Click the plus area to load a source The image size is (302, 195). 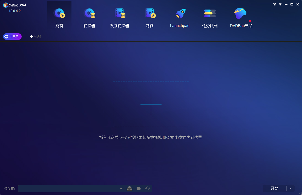point(151,104)
